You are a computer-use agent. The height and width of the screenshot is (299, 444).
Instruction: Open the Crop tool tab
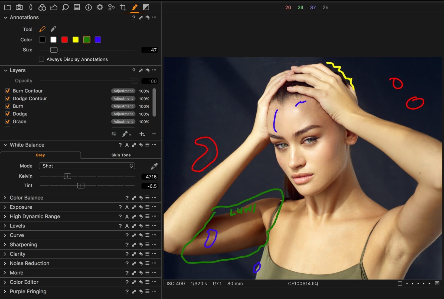[x=123, y=7]
